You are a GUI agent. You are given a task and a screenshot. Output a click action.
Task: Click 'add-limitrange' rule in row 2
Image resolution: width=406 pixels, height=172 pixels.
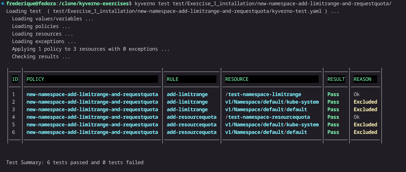point(187,102)
